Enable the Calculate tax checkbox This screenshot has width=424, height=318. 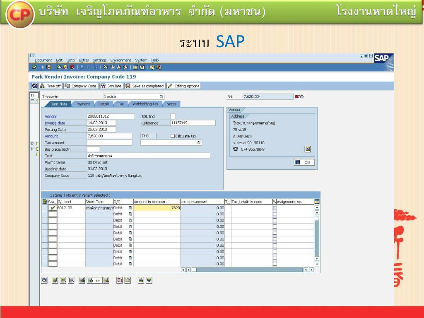(173, 136)
